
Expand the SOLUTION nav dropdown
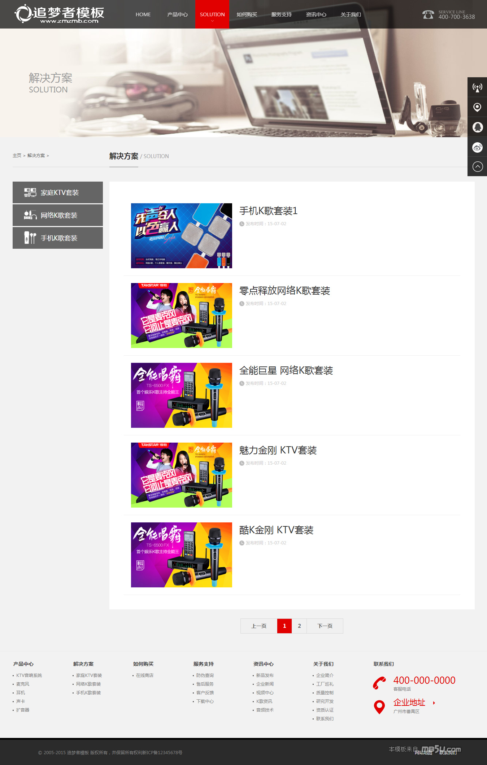(x=212, y=15)
